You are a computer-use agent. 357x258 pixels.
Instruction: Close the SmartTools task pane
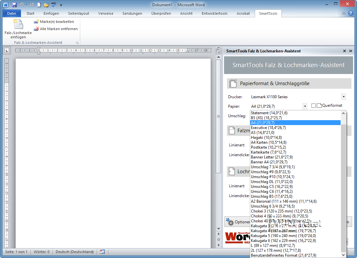(345, 51)
